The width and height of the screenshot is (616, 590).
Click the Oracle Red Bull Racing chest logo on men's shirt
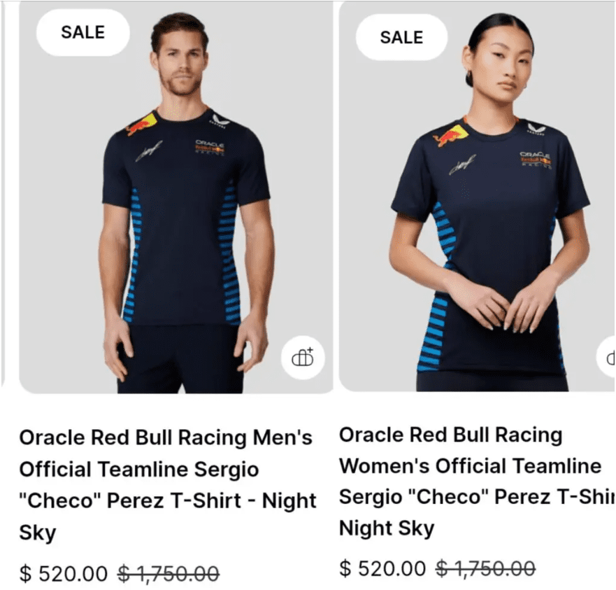[210, 148]
